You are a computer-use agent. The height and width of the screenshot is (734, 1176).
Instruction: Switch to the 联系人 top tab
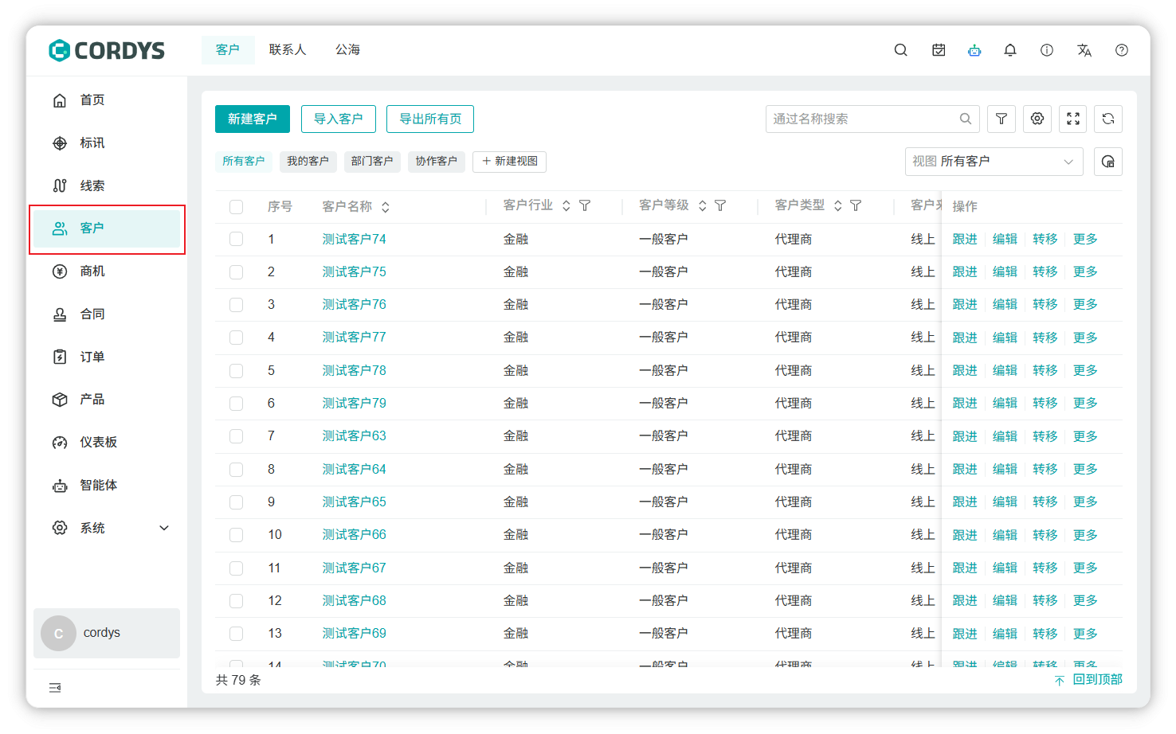(x=288, y=49)
